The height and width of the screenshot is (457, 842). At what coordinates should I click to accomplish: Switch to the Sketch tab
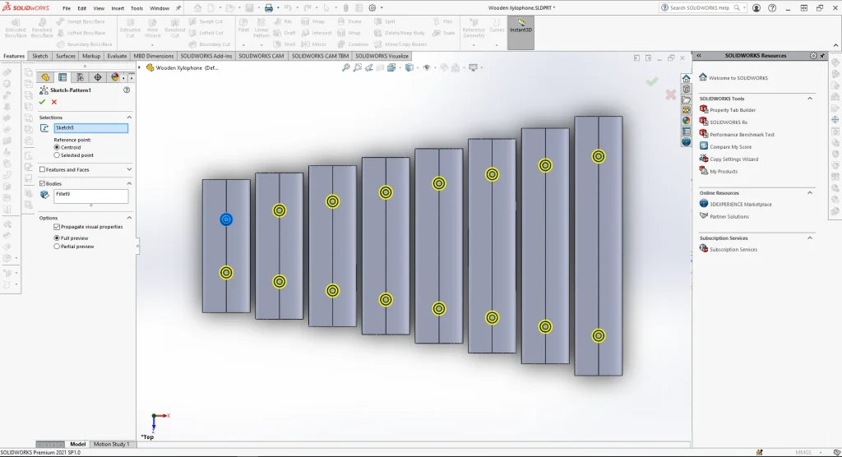click(x=40, y=56)
